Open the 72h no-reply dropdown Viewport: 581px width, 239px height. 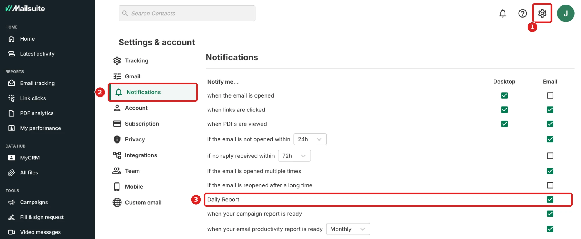pos(294,156)
